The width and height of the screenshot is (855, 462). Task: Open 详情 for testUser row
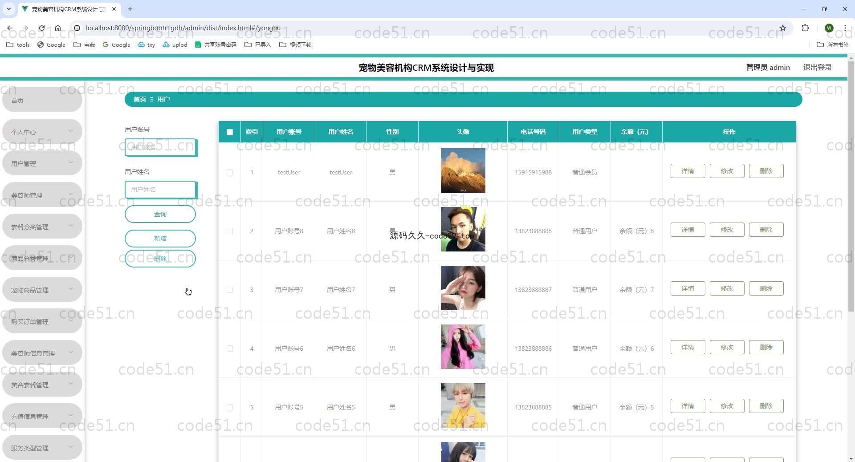[688, 171]
